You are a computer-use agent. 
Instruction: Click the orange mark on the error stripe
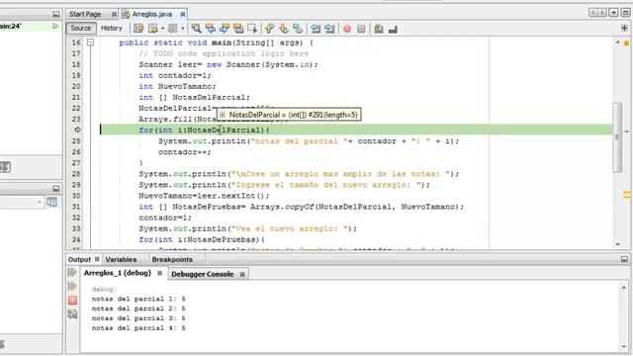[x=626, y=195]
